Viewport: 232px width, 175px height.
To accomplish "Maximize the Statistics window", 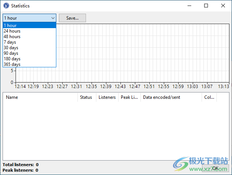I will coord(206,6).
